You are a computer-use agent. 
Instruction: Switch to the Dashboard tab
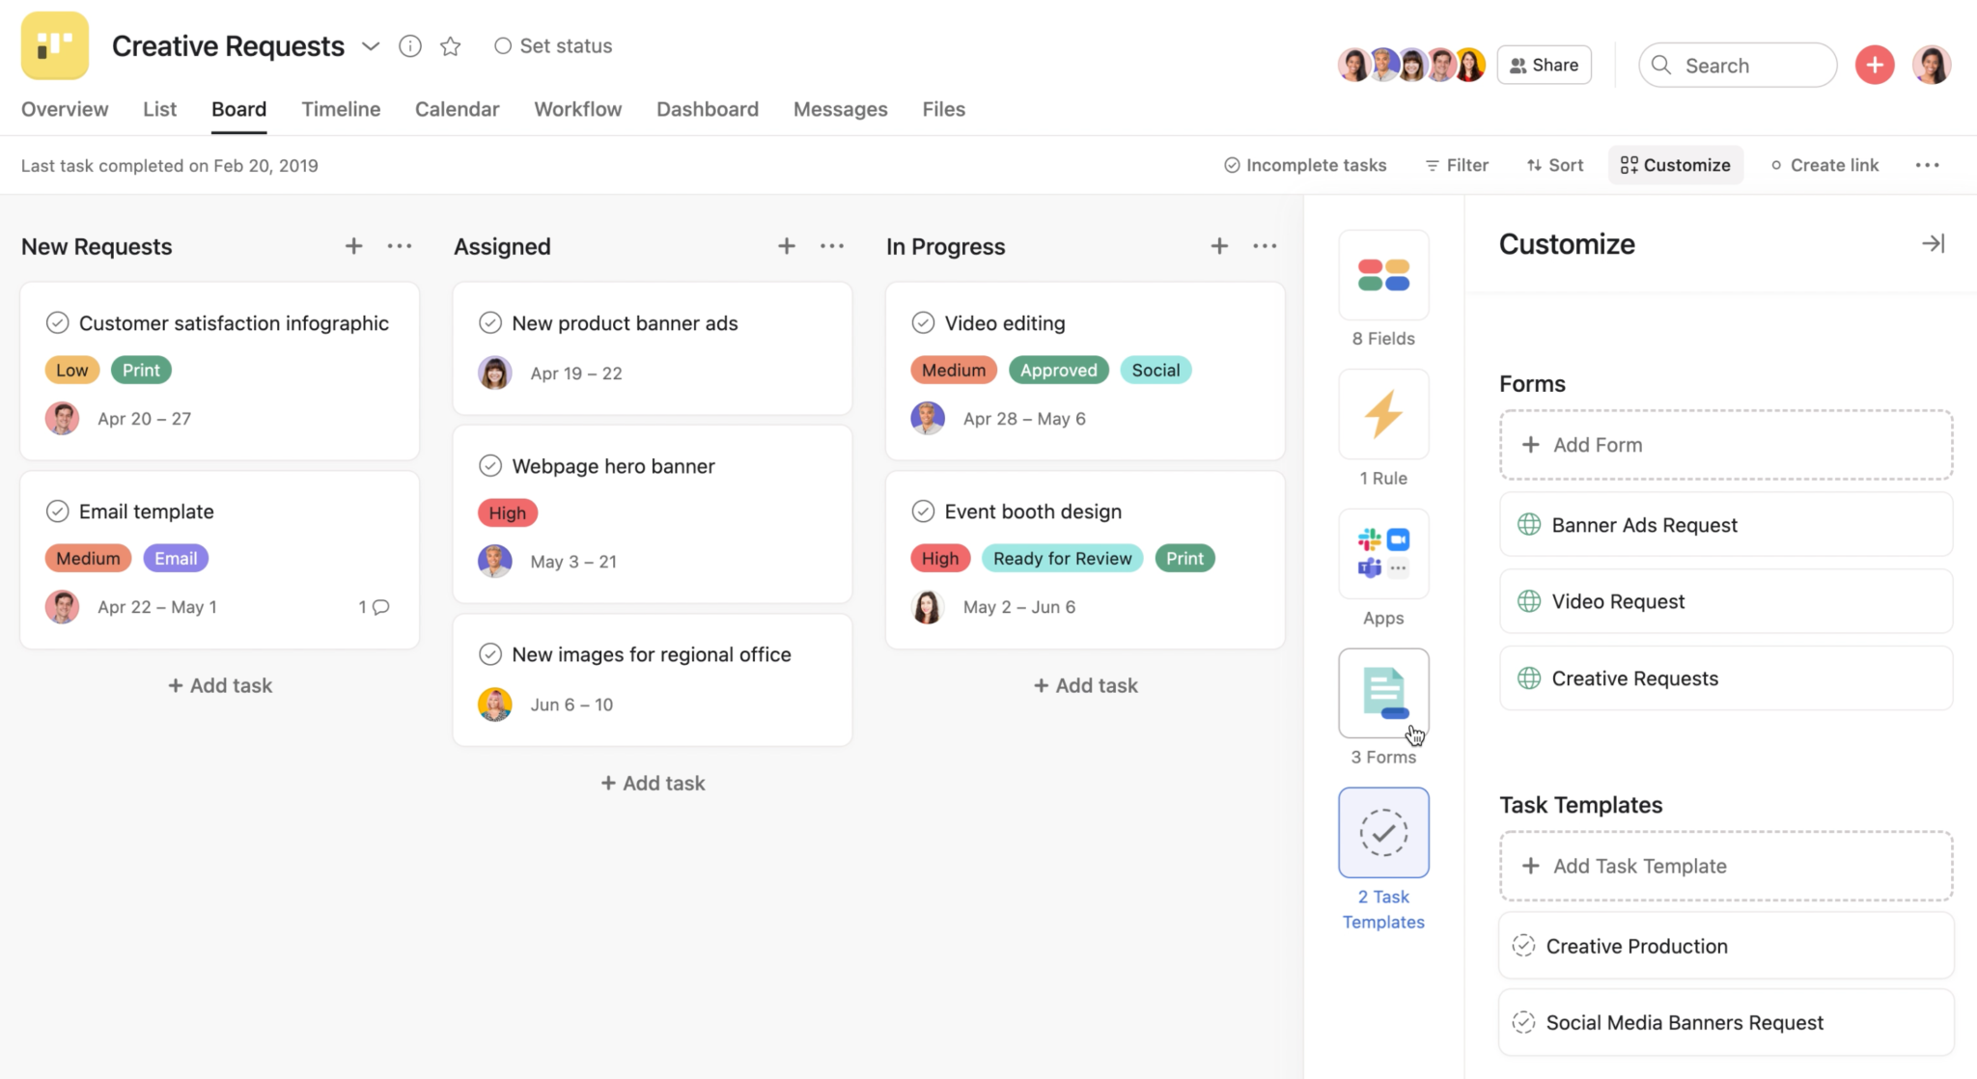pos(708,109)
